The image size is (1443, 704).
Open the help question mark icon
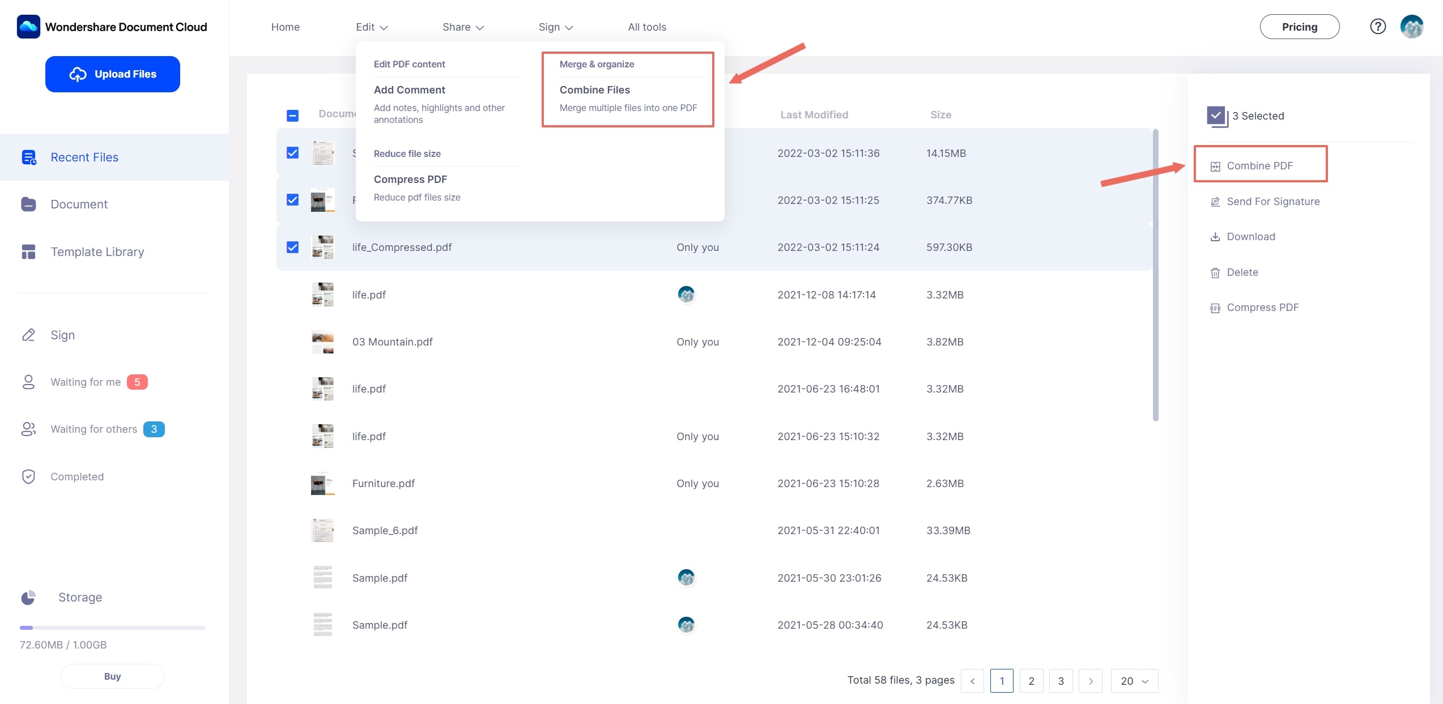(x=1378, y=27)
